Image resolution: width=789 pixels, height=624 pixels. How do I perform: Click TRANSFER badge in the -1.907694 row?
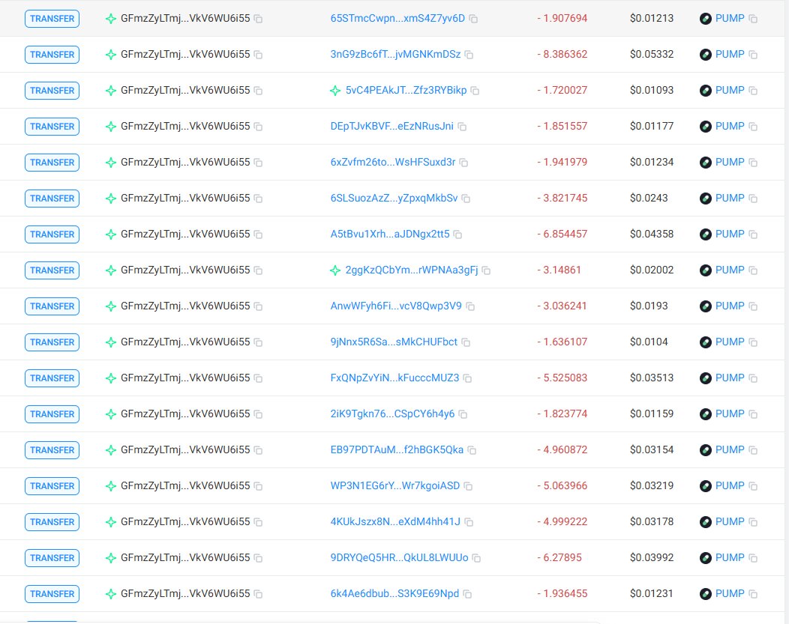tap(52, 19)
